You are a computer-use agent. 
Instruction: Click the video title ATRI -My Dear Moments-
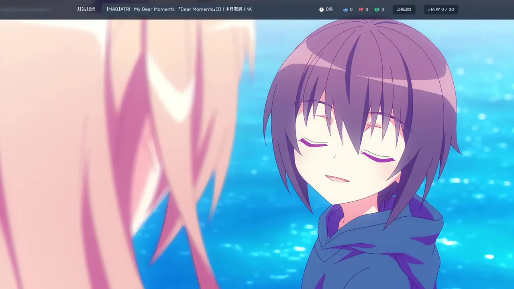[179, 9]
